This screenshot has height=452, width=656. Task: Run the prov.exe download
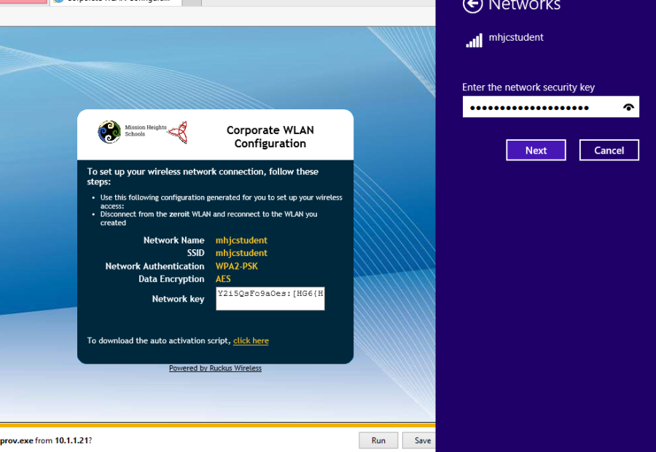[378, 440]
